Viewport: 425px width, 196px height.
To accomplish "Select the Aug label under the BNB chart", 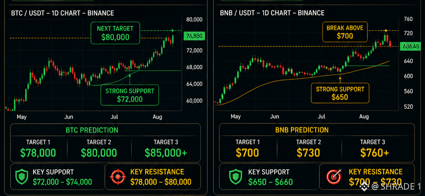I will click(364, 117).
